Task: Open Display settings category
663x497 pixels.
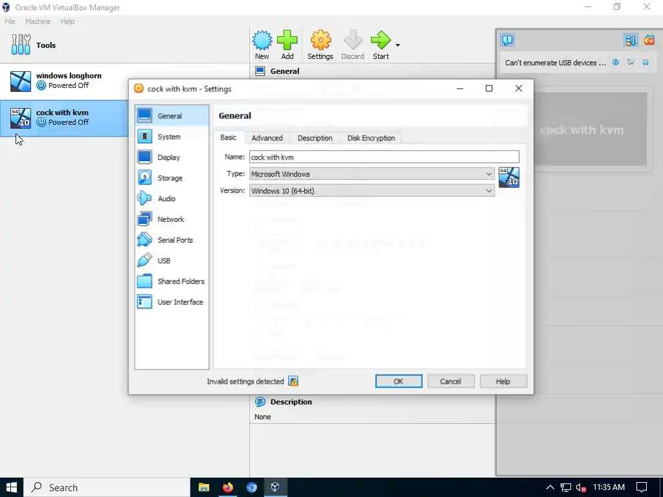Action: pos(172,157)
